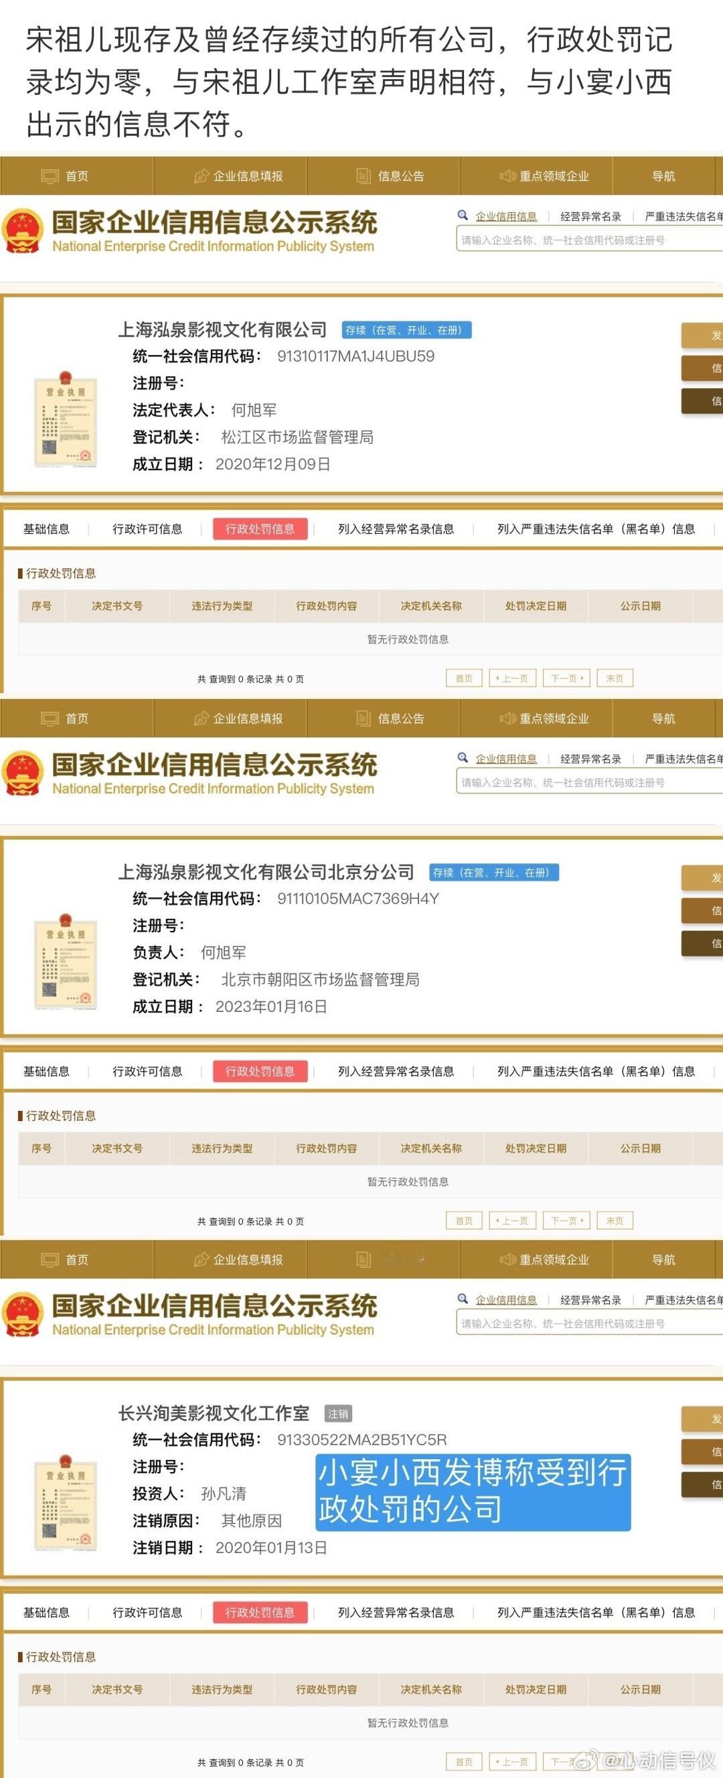
Task: Open 营业执照 thumbnail of 上海泓泉 head-office record
Action: tap(66, 419)
